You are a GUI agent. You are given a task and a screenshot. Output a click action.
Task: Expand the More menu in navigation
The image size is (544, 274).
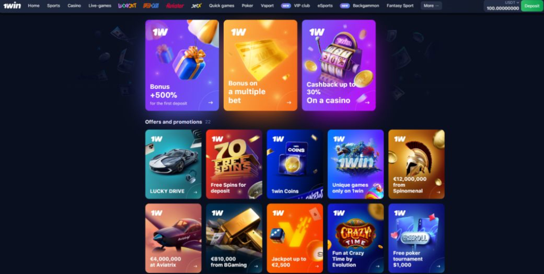431,5
